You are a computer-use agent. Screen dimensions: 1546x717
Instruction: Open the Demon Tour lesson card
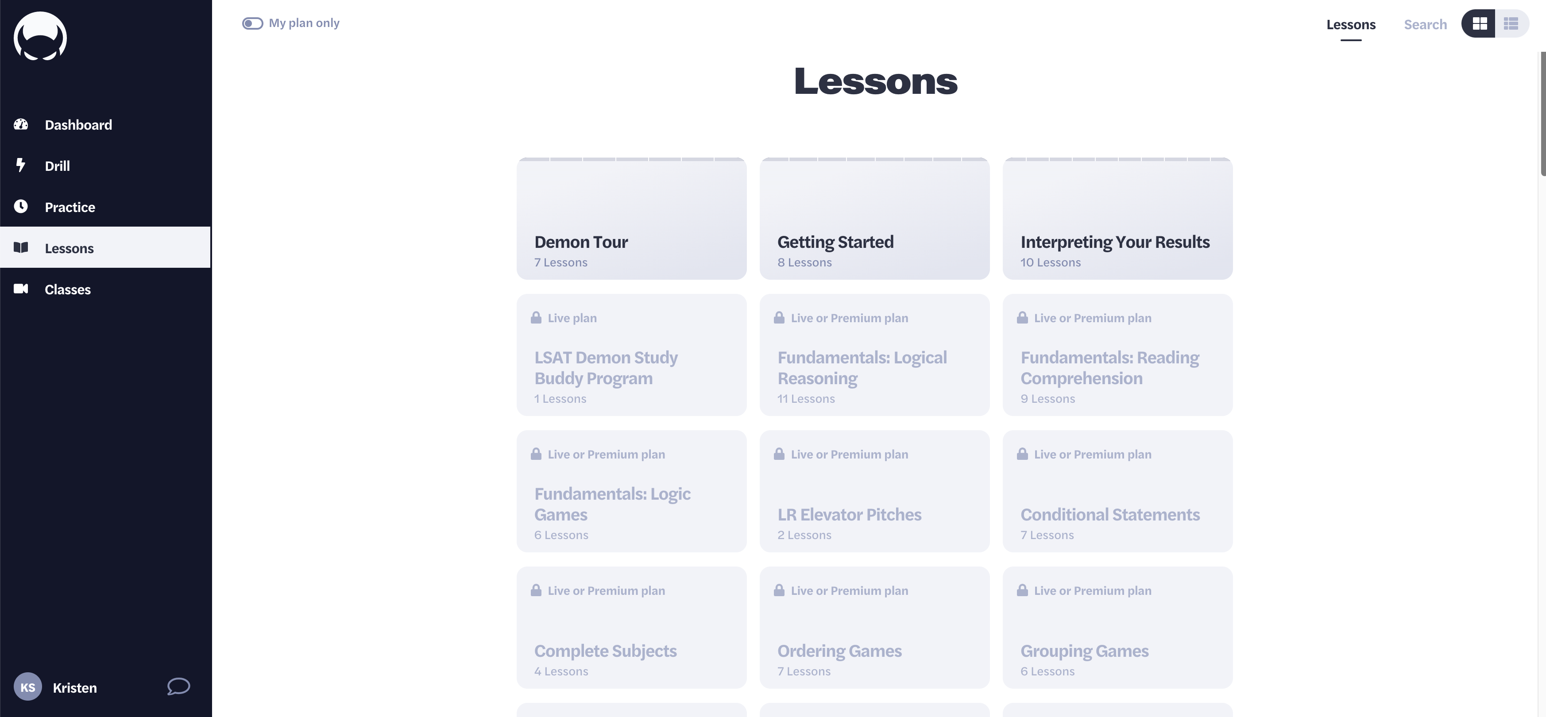[631, 219]
